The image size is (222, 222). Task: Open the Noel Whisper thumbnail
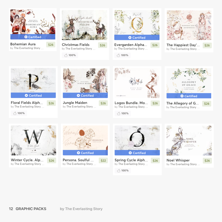tap(189, 140)
